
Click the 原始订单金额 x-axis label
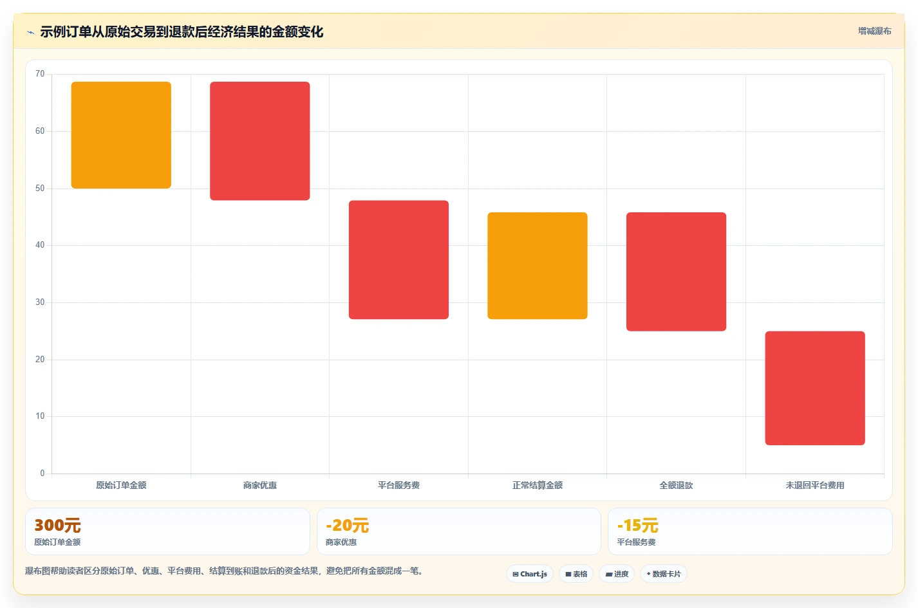(121, 485)
